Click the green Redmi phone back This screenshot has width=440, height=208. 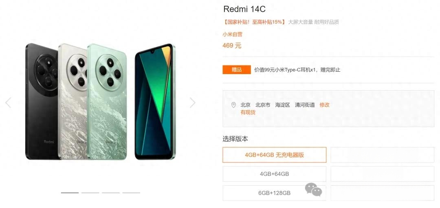click(x=107, y=101)
